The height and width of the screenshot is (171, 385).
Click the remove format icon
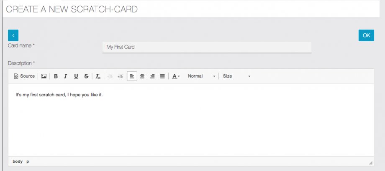tap(98, 76)
